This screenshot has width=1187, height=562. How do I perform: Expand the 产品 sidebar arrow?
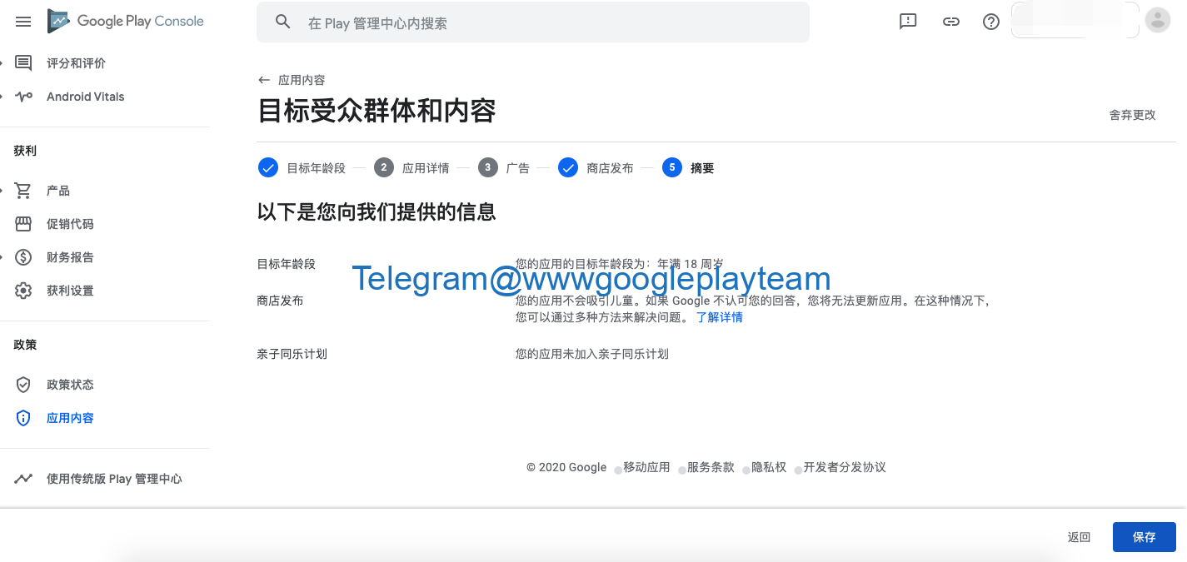coord(2,191)
